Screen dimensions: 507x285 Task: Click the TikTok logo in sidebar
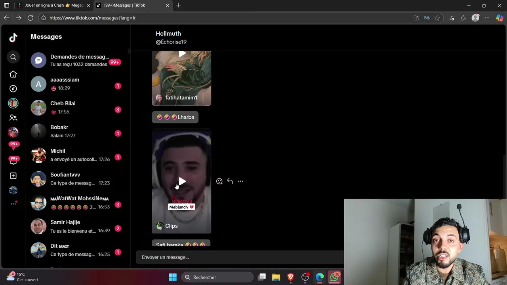click(x=13, y=37)
